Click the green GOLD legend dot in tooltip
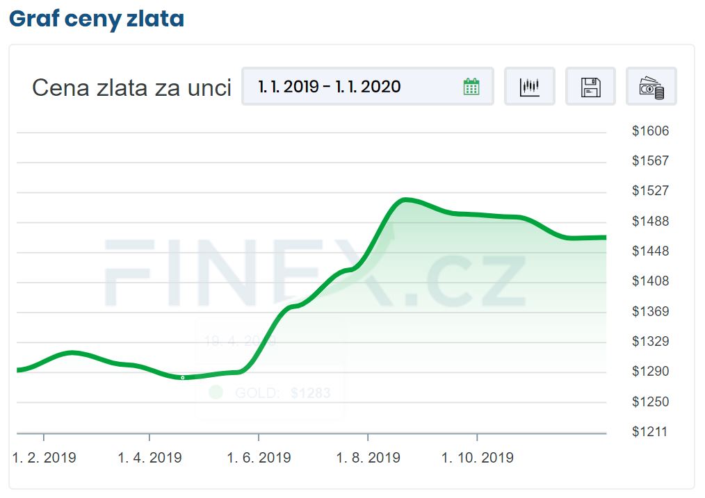705x498 pixels. click(216, 392)
